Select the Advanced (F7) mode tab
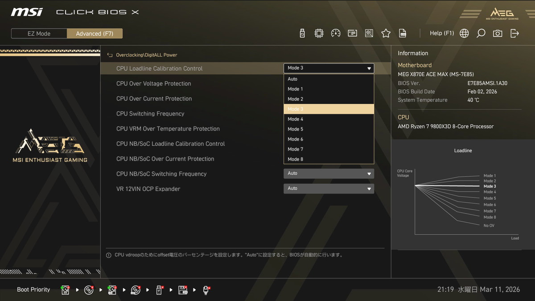Screen dimensions: 535x301 [95, 33]
